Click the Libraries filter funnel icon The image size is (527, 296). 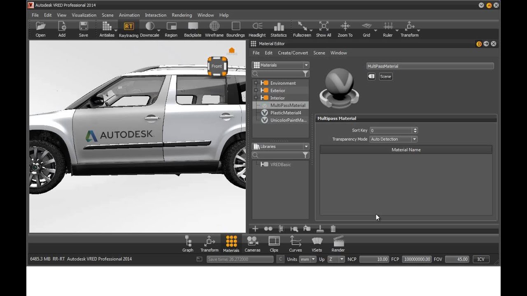coord(305,155)
